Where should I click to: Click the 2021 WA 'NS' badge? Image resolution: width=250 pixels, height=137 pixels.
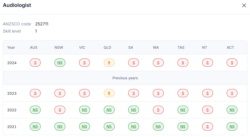pyautogui.click(x=158, y=126)
